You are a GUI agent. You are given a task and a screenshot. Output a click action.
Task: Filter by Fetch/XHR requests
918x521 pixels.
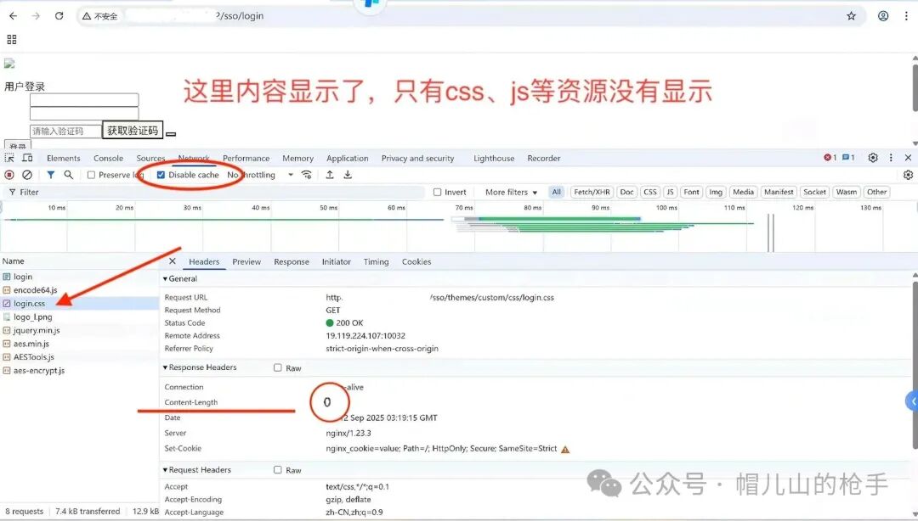click(x=592, y=192)
